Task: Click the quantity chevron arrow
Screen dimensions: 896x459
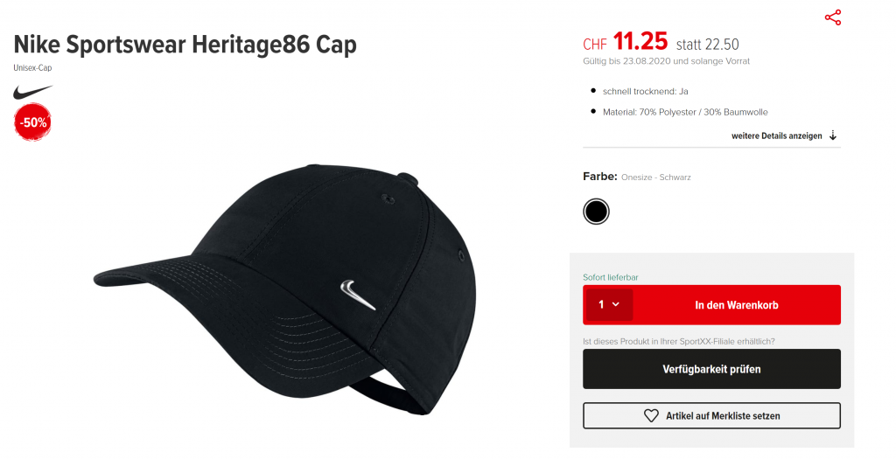Action: coord(615,304)
